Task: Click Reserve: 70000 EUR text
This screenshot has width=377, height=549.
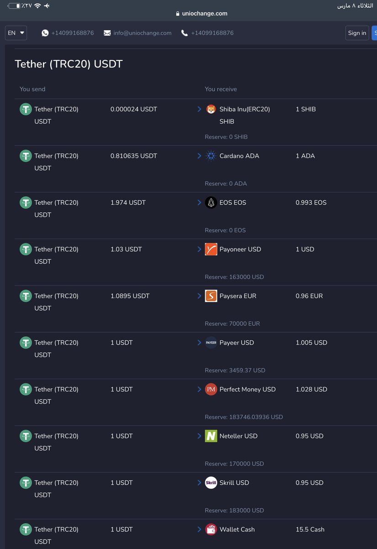Action: [x=233, y=323]
